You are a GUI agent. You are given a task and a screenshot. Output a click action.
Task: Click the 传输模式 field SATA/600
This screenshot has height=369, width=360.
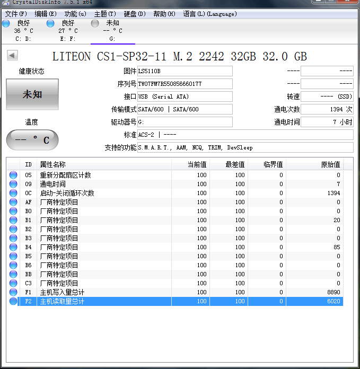[185, 109]
